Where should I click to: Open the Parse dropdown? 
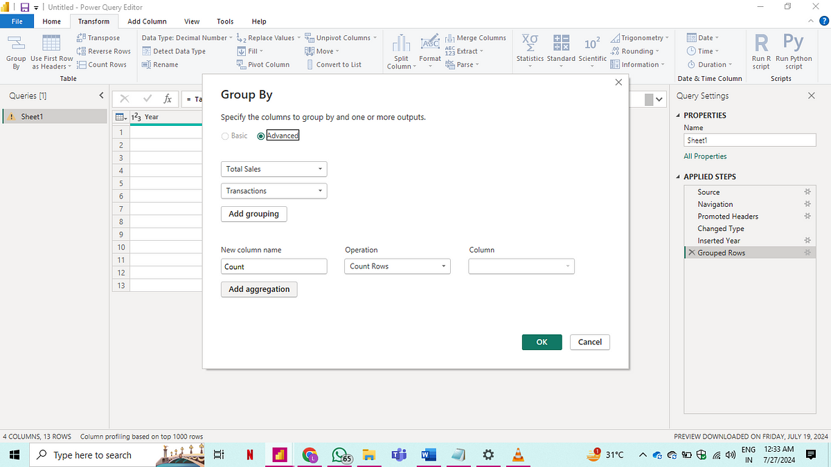(x=462, y=64)
